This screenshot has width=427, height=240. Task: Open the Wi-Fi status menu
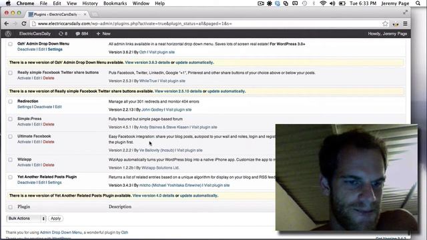coord(323,3)
